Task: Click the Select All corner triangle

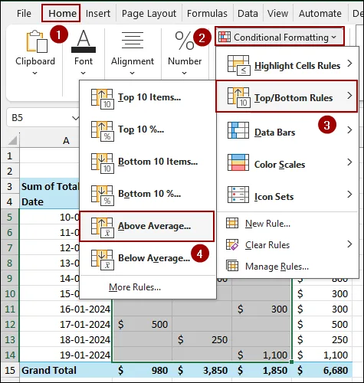Action: tap(12, 140)
